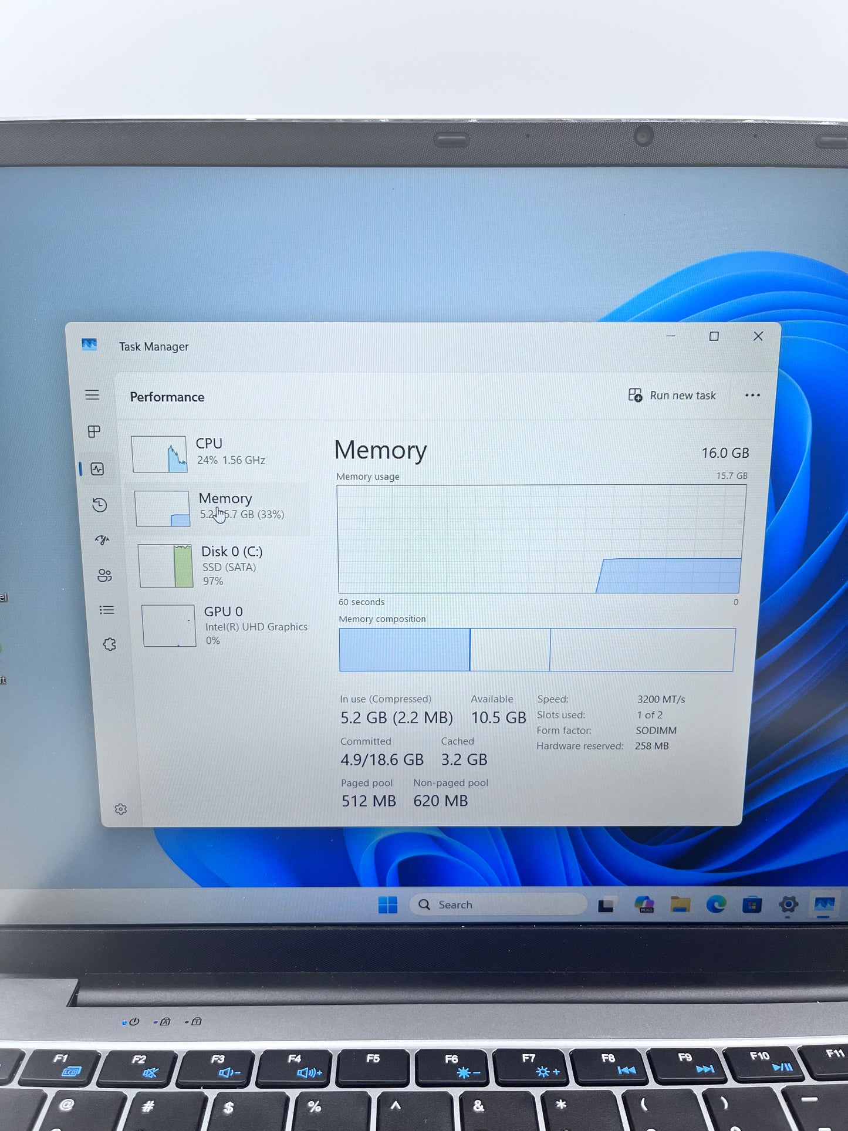
Task: Click the "3.2 GB" cached value
Action: 464,759
